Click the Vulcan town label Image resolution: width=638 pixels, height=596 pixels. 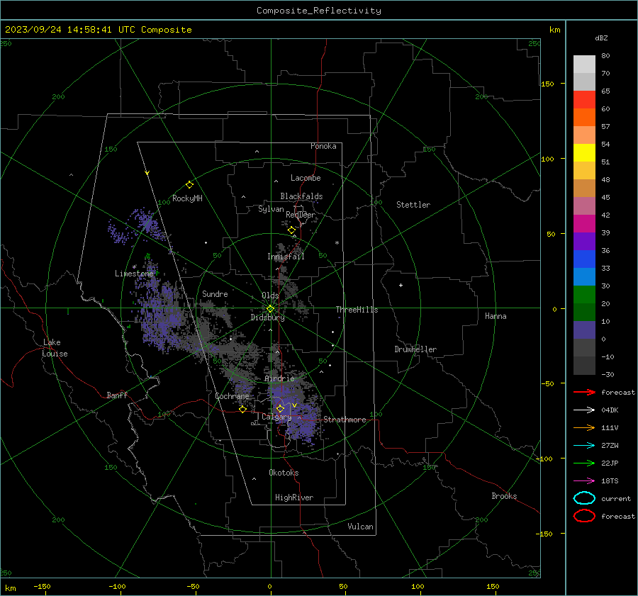[x=361, y=527]
